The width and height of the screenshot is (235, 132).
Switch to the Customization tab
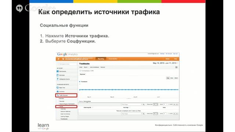click(113, 59)
